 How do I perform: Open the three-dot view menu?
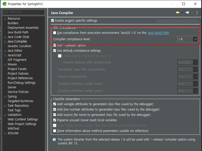[197, 12]
